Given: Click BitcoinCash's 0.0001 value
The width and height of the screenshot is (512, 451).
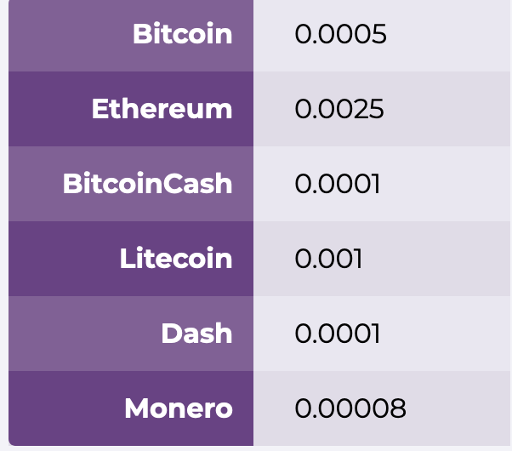Looking at the screenshot, I should click(x=338, y=184).
